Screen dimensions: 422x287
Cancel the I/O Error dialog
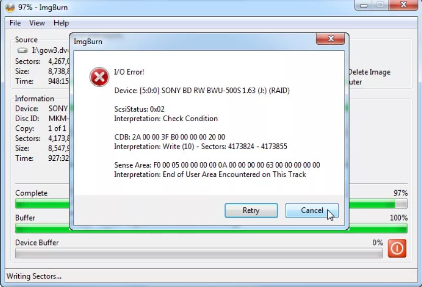point(312,210)
